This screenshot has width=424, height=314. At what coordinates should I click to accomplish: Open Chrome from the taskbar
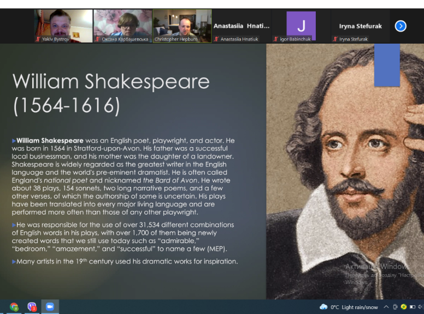14,307
